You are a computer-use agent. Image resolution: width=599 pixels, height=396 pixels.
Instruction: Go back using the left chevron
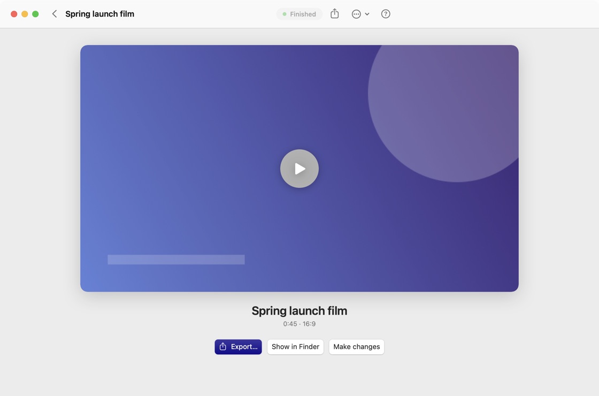pyautogui.click(x=54, y=14)
